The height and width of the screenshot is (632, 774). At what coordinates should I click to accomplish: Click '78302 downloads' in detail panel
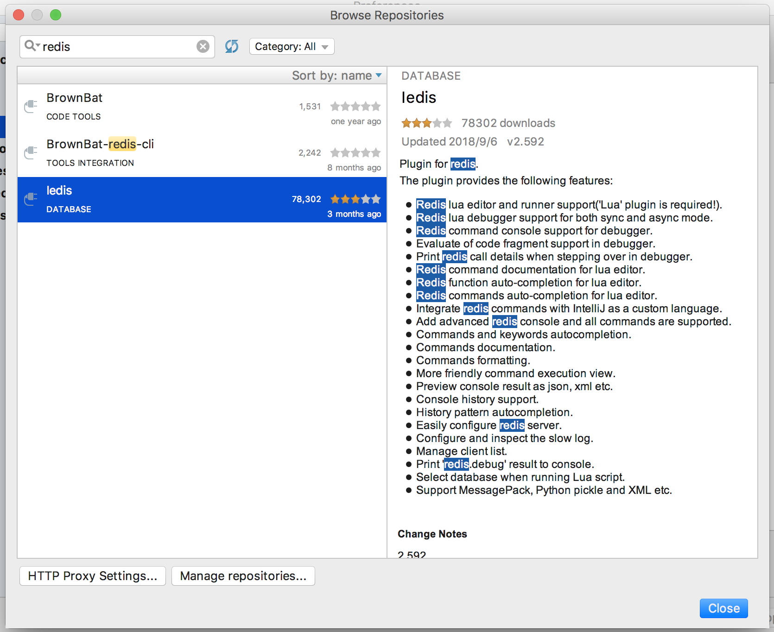[x=508, y=123]
